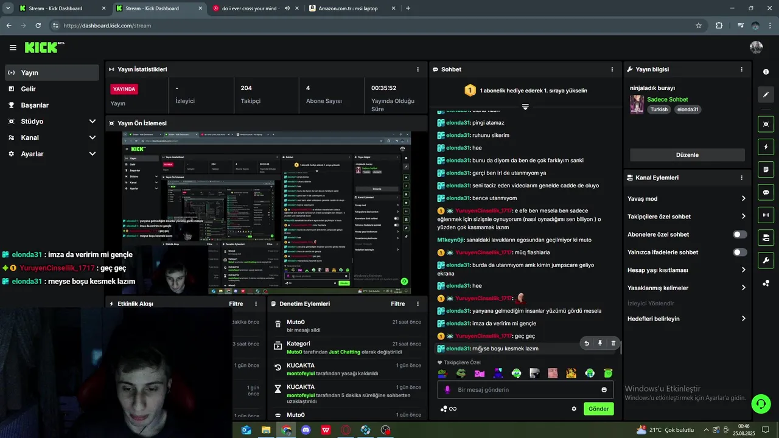Image resolution: width=779 pixels, height=438 pixels.
Task: Click the Düzenle button in Yayın bilgisi
Action: point(687,155)
